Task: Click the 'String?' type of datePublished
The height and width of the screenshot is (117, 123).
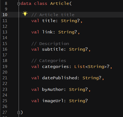Action: [x=92, y=78]
